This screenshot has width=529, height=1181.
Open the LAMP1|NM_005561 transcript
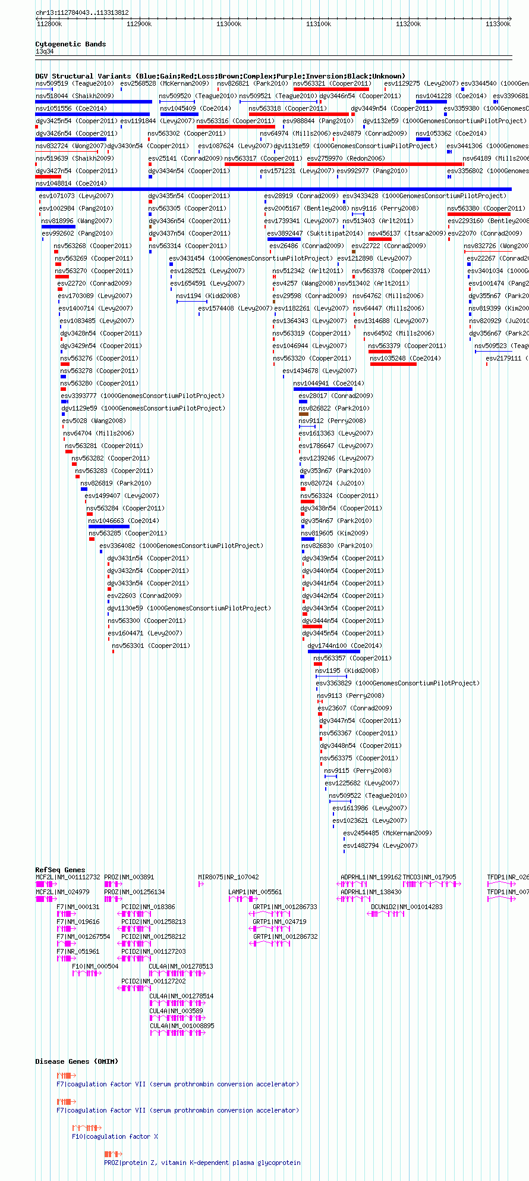coord(256,892)
